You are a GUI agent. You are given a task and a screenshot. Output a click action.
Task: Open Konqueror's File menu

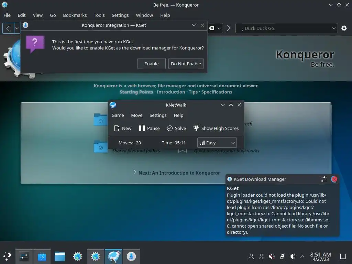[7, 15]
